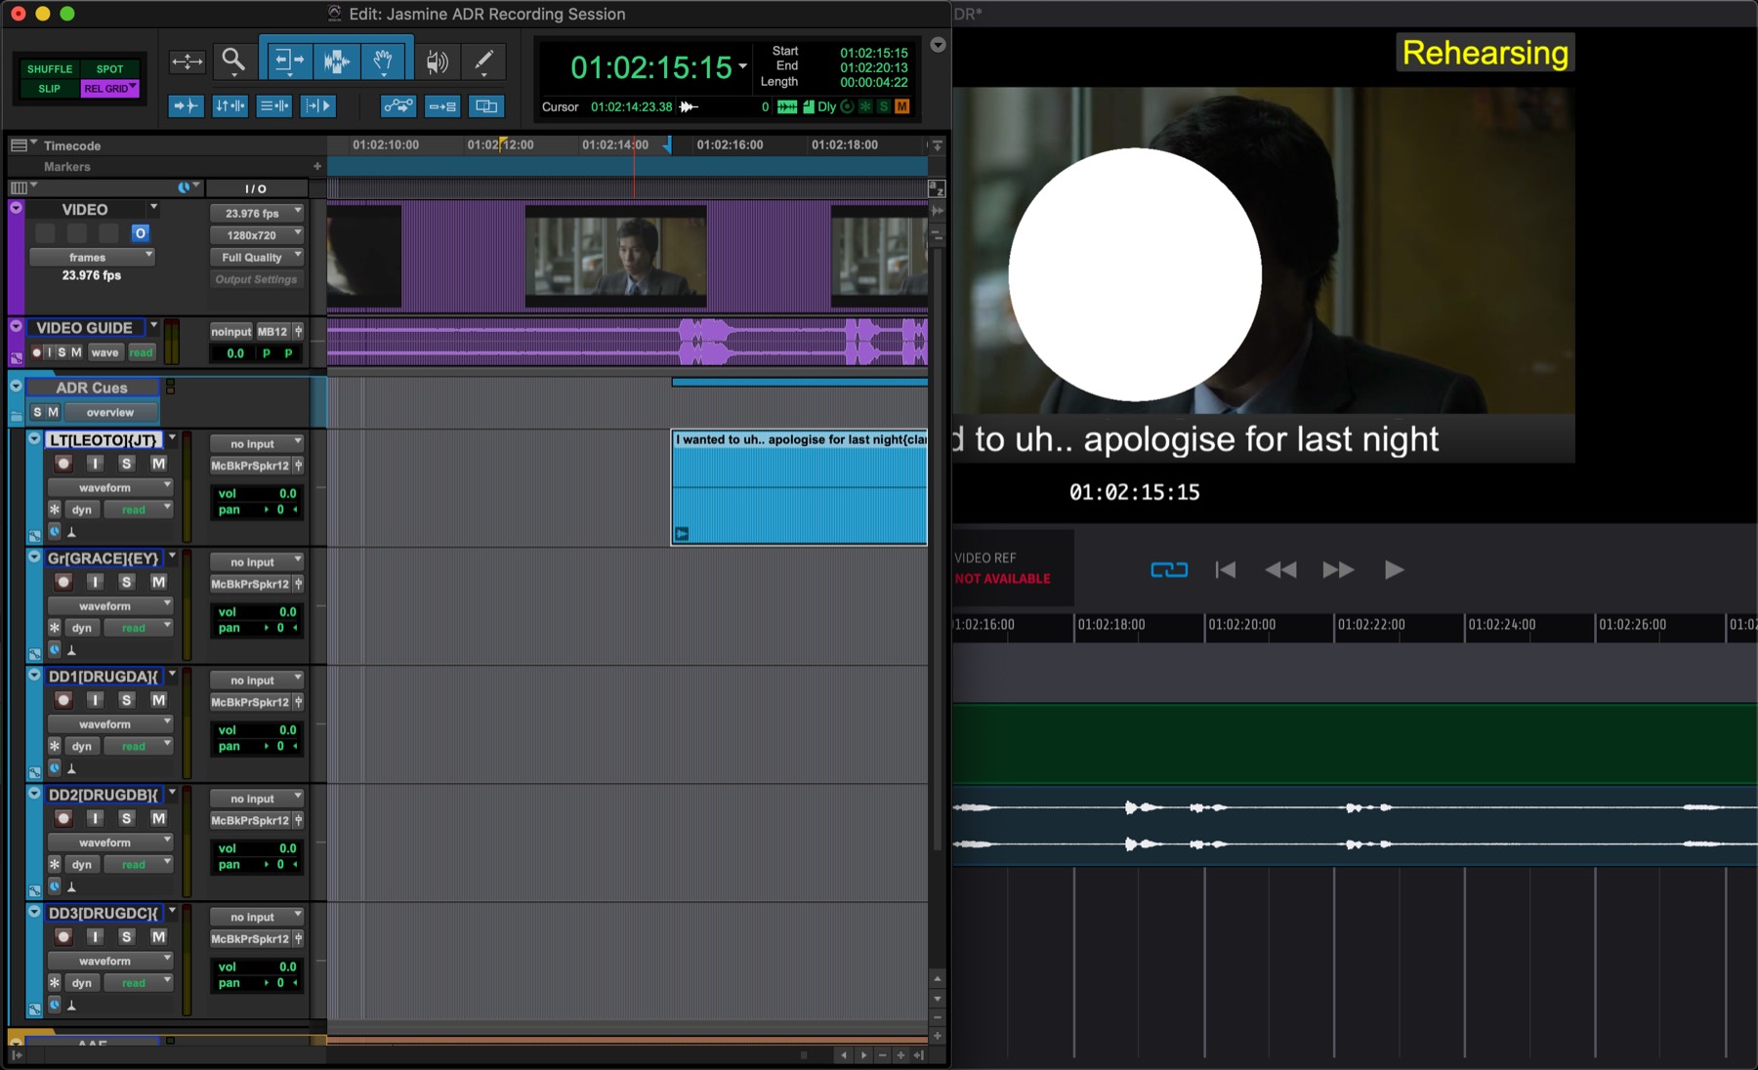Open the Full Quality dropdown
This screenshot has height=1070, width=1758.
click(257, 258)
